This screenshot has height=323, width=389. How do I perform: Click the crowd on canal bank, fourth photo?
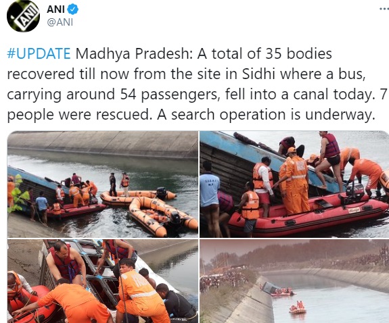tap(223, 279)
